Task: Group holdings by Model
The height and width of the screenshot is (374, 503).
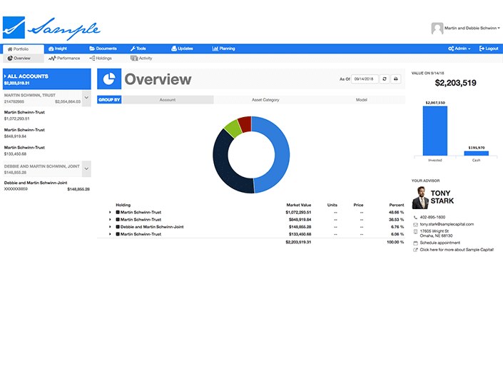Action: coord(361,100)
